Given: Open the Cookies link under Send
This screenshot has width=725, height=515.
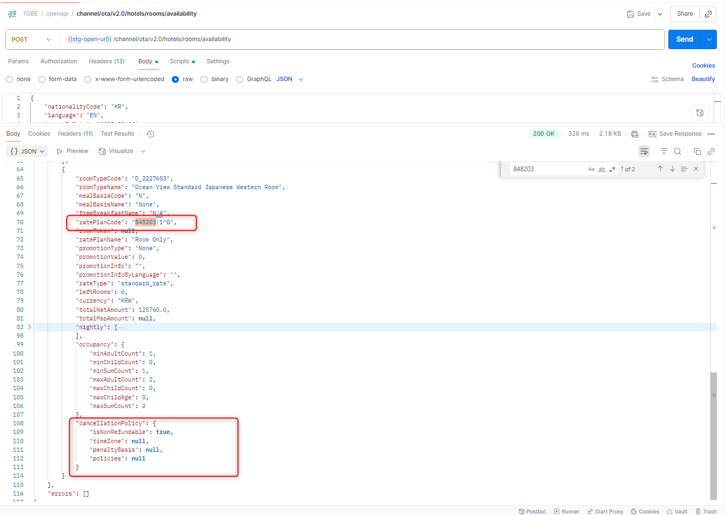Looking at the screenshot, I should tap(703, 65).
